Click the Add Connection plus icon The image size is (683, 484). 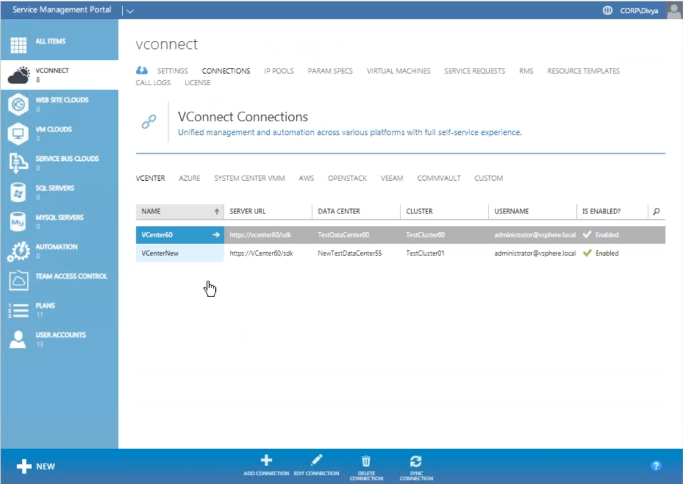click(x=266, y=460)
